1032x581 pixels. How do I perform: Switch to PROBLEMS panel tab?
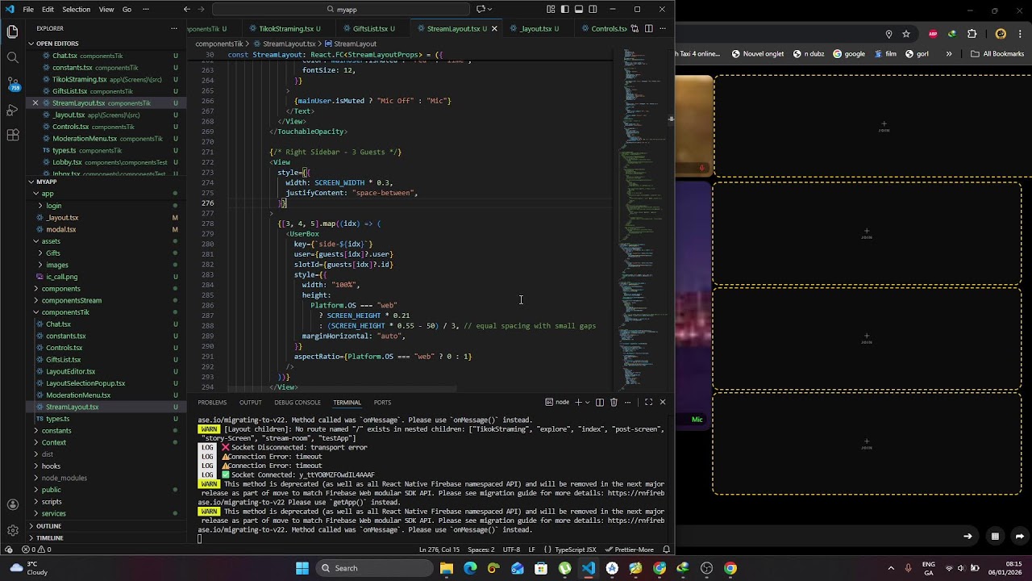[212, 403]
